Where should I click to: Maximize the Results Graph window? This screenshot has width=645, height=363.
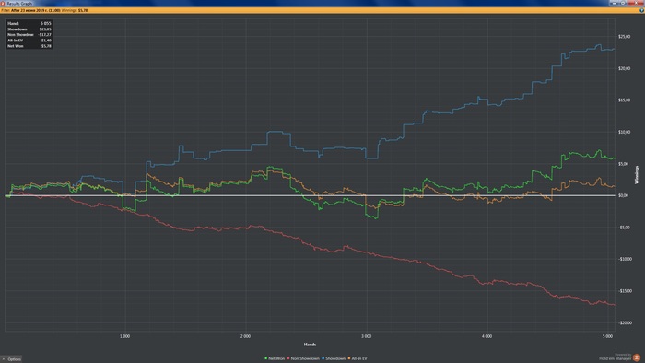click(623, 3)
